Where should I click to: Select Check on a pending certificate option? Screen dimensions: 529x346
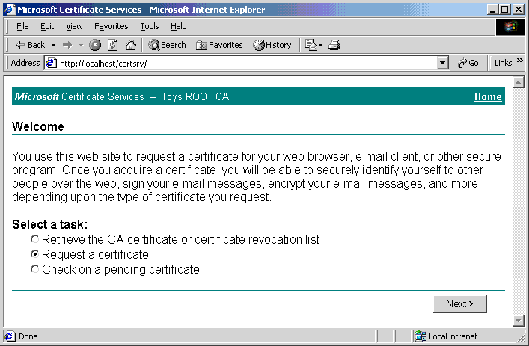coord(34,269)
